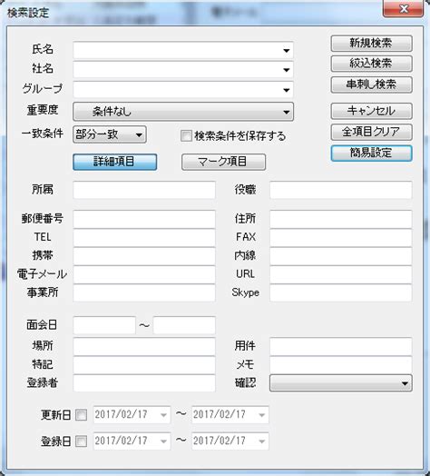Click into the 内線 field
The image size is (430, 476).
pyautogui.click(x=341, y=256)
